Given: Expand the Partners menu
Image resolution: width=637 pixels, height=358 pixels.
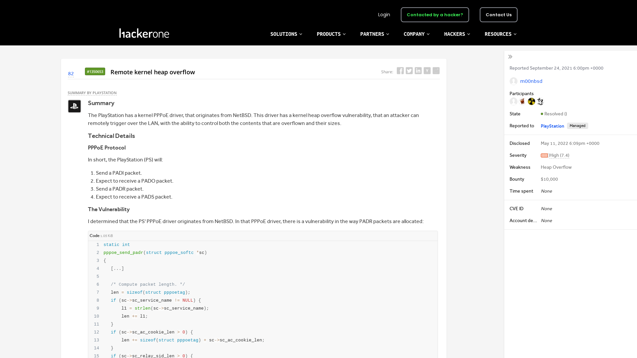Looking at the screenshot, I should (375, 34).
